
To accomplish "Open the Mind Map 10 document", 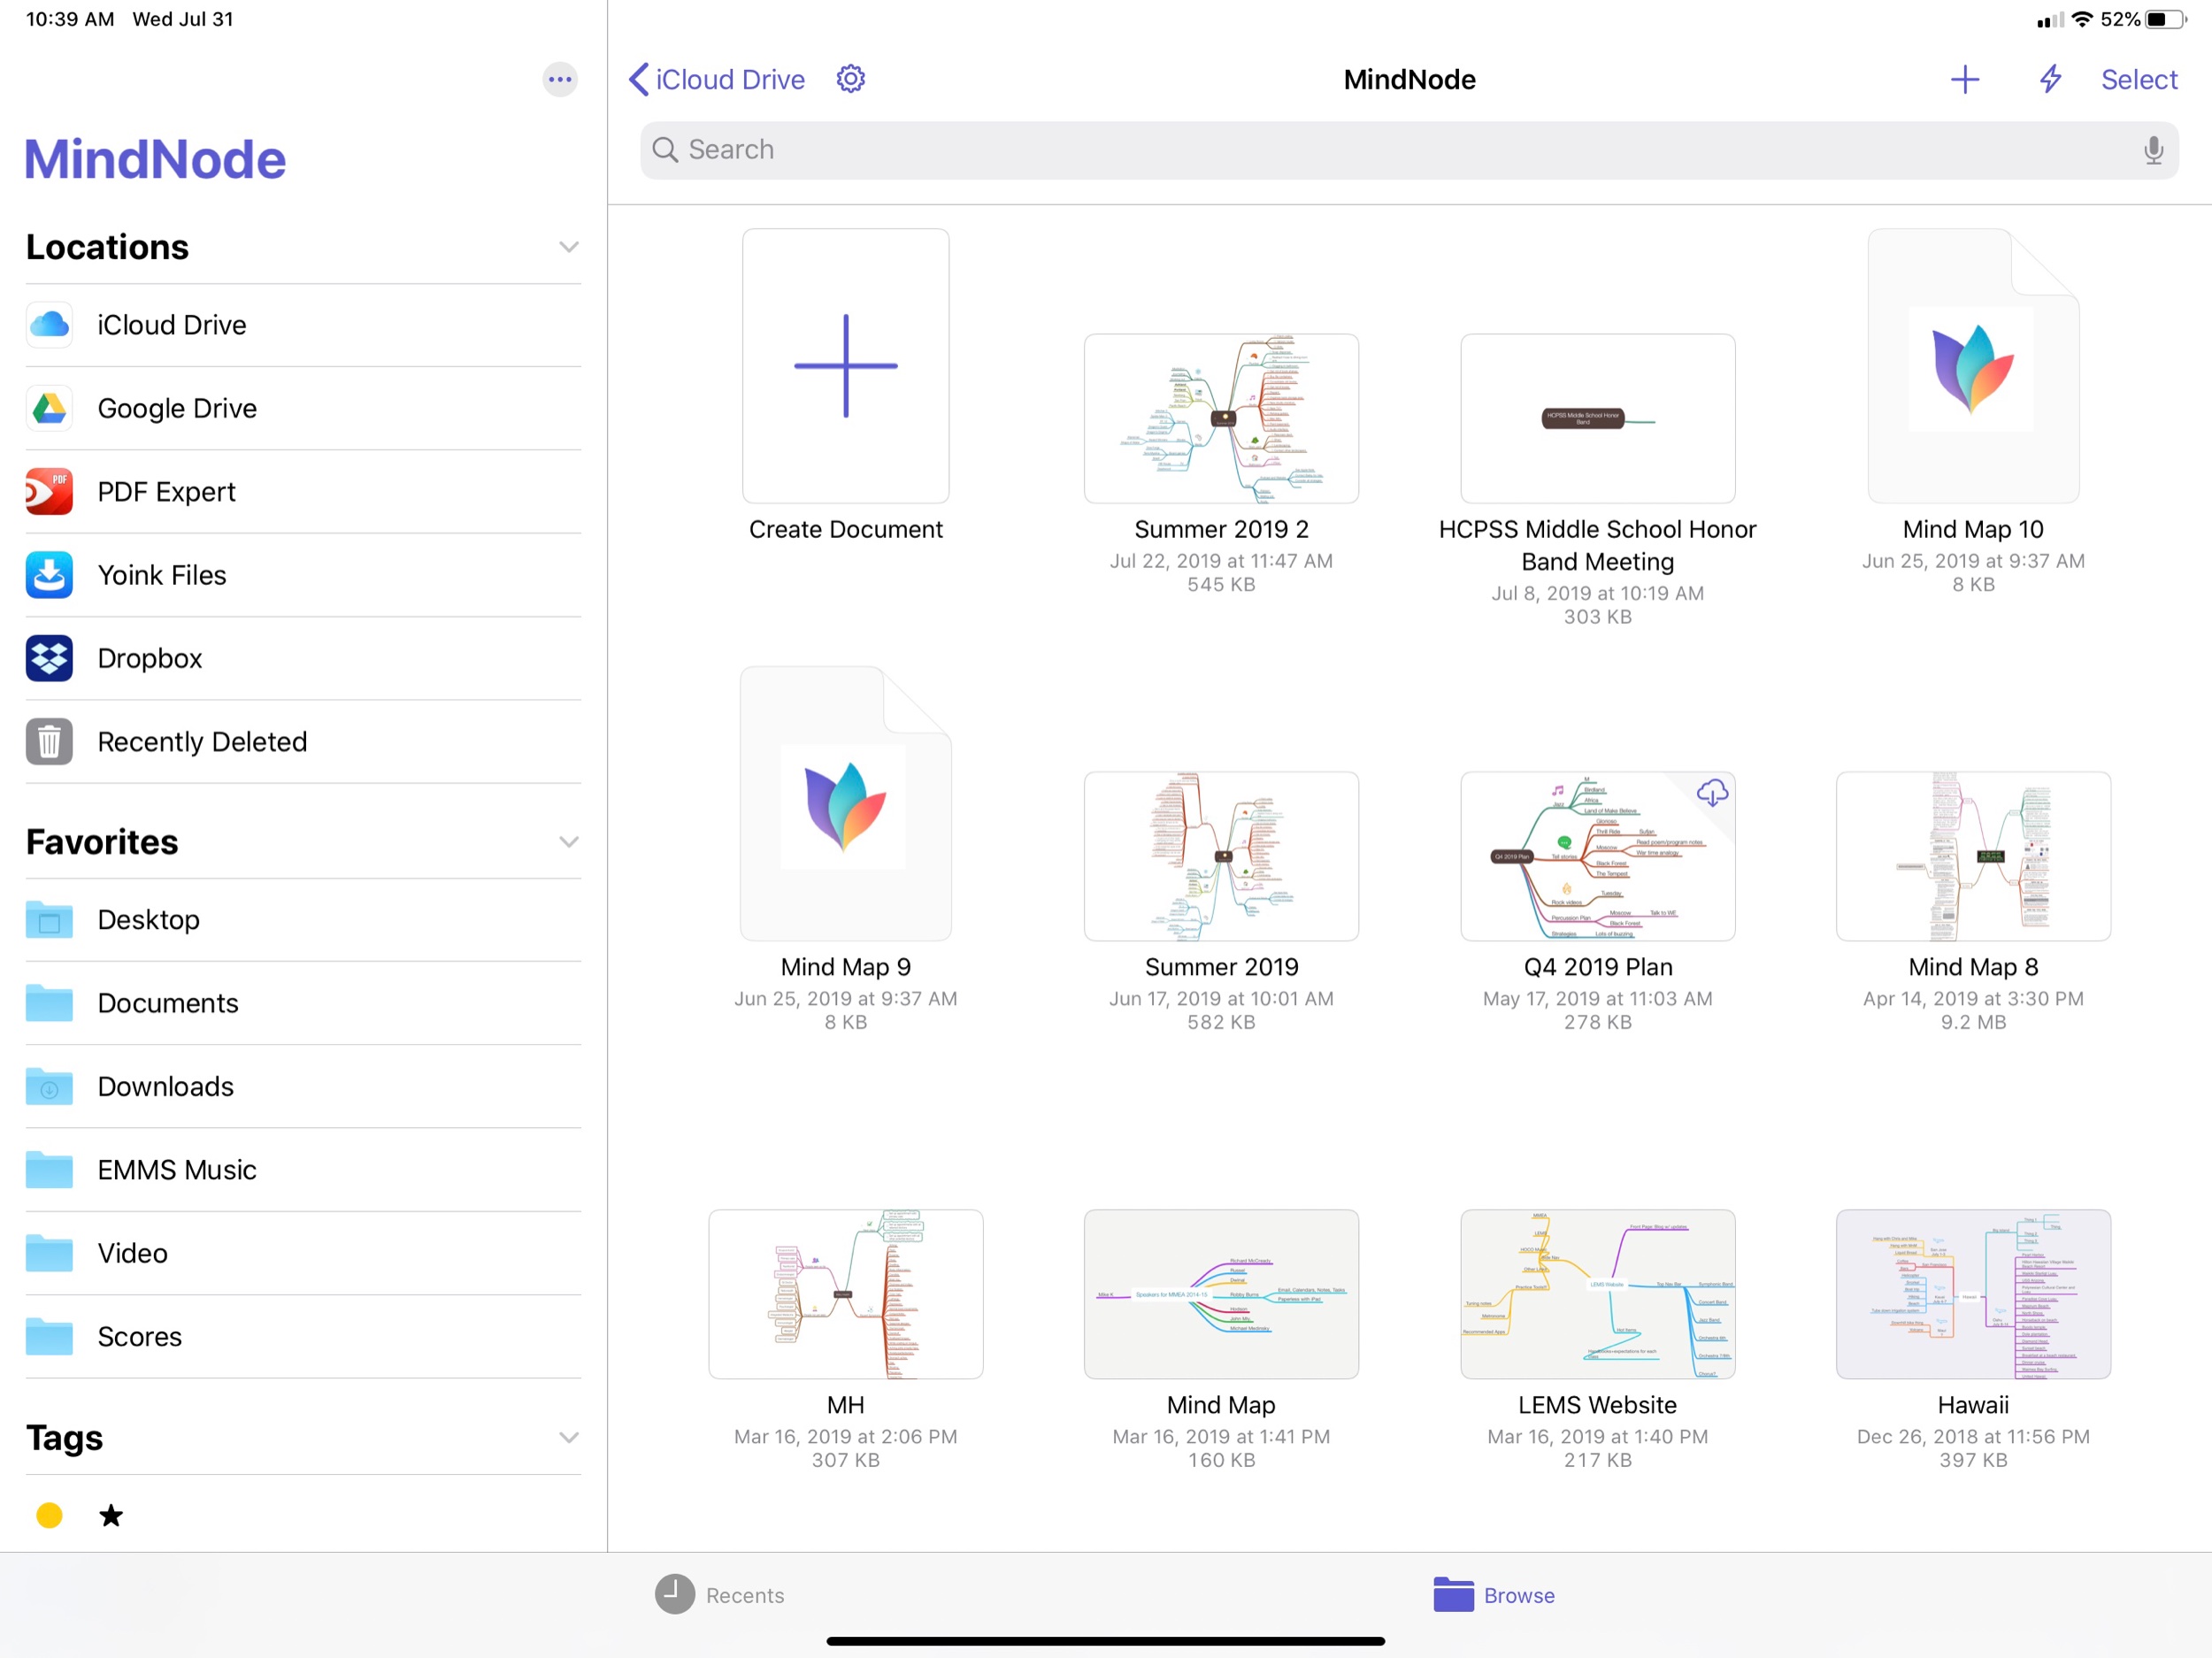I will pos(1973,366).
